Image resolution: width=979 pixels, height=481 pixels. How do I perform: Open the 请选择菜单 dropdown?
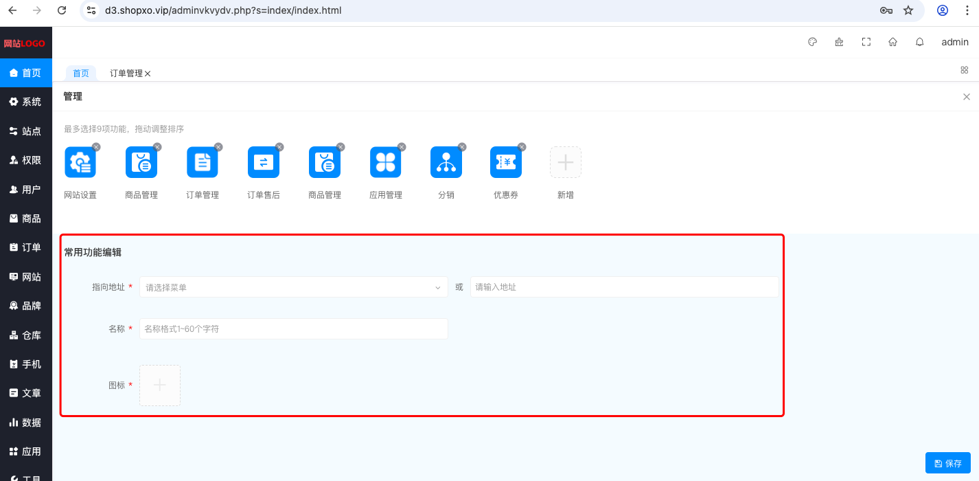point(294,287)
